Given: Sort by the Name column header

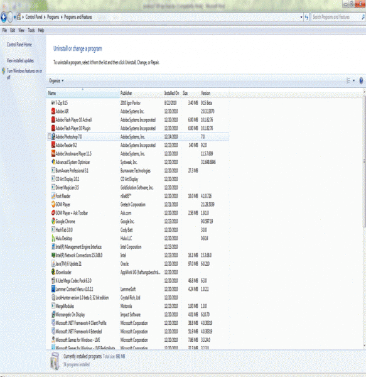Looking at the screenshot, I should [x=83, y=93].
